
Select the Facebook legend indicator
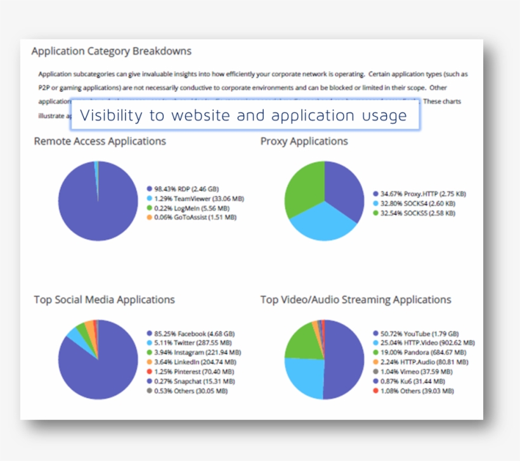148,332
